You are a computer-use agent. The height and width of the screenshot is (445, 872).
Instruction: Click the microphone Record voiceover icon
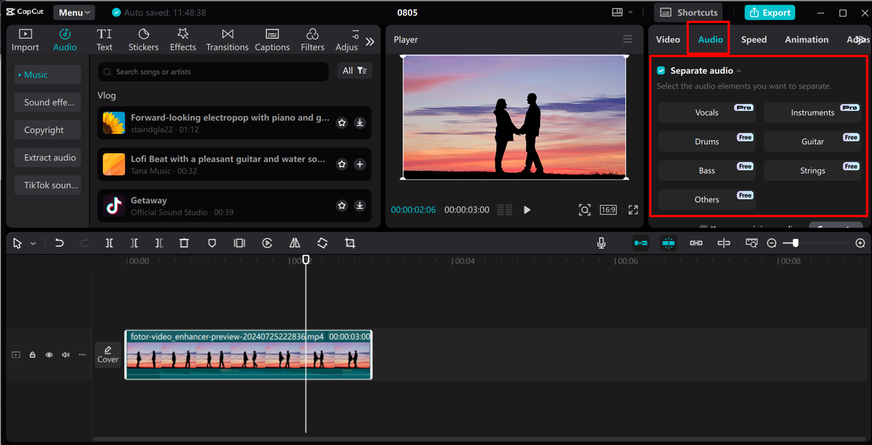[602, 243]
